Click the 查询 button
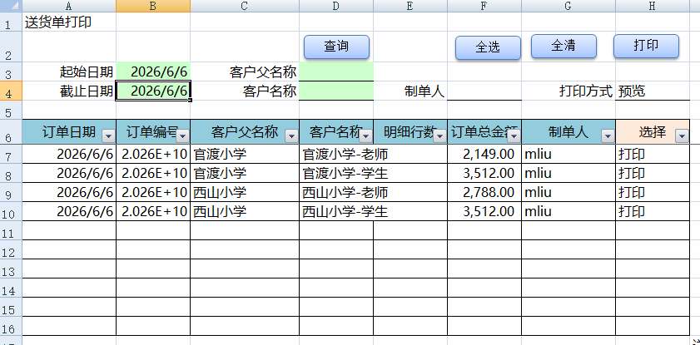This screenshot has height=345, width=700. click(x=336, y=47)
